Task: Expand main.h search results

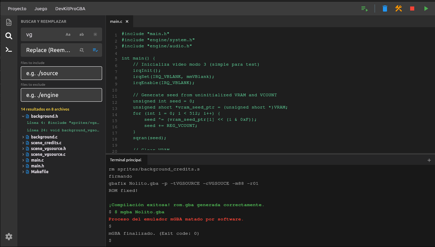Action: click(x=23, y=166)
